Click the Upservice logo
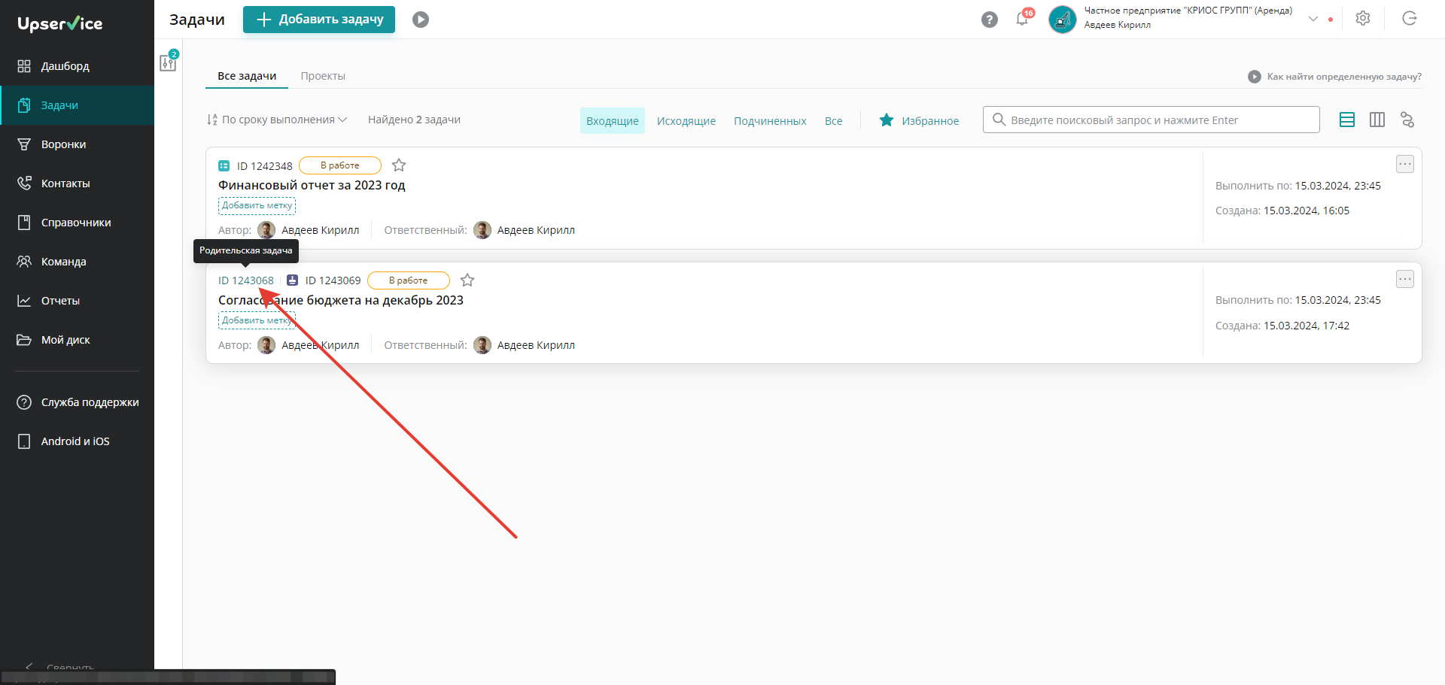This screenshot has height=685, width=1445. tap(60, 23)
